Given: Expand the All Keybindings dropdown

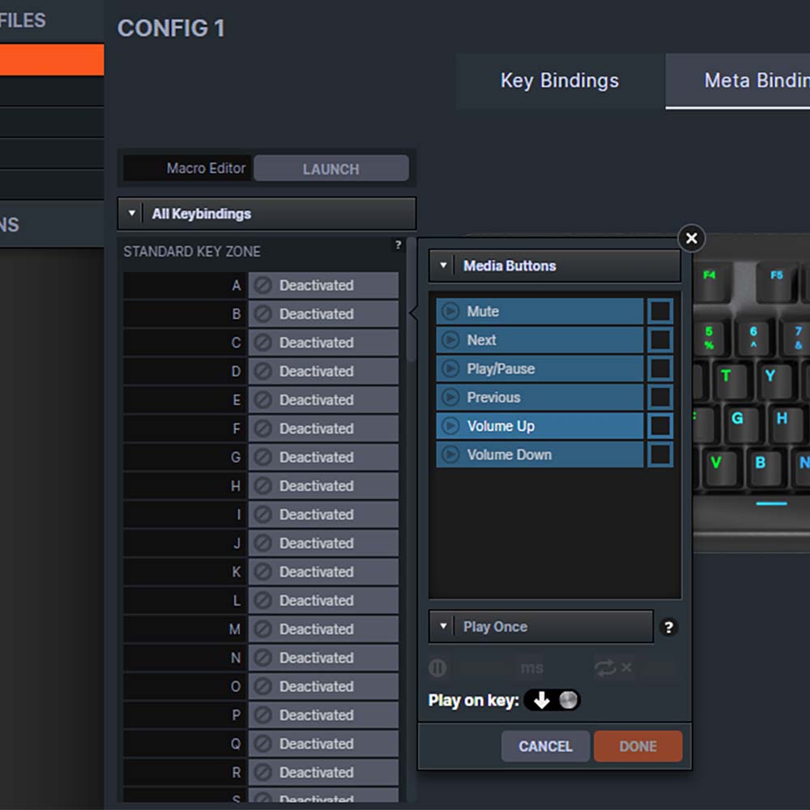Looking at the screenshot, I should point(131,213).
